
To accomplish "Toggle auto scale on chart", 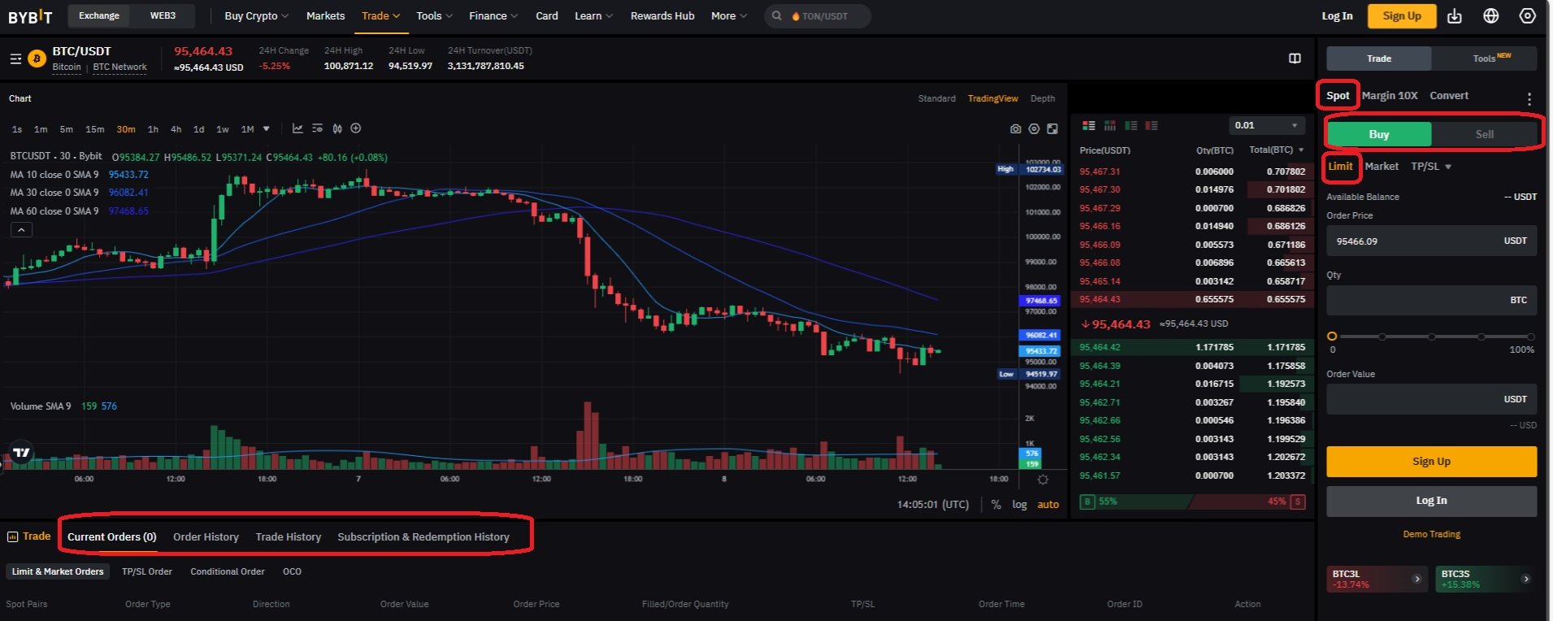I will [1048, 505].
